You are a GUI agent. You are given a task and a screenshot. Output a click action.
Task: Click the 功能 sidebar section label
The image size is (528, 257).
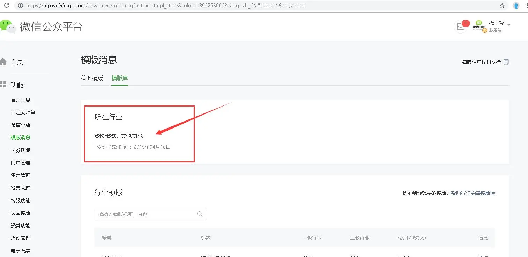(x=17, y=85)
